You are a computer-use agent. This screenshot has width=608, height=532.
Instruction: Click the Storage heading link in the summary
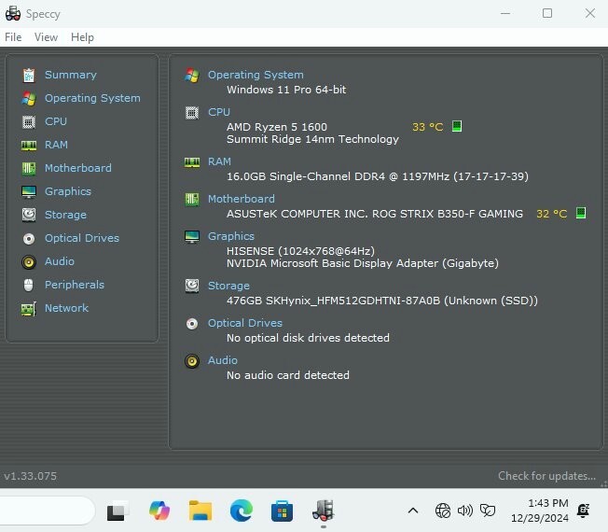point(228,286)
